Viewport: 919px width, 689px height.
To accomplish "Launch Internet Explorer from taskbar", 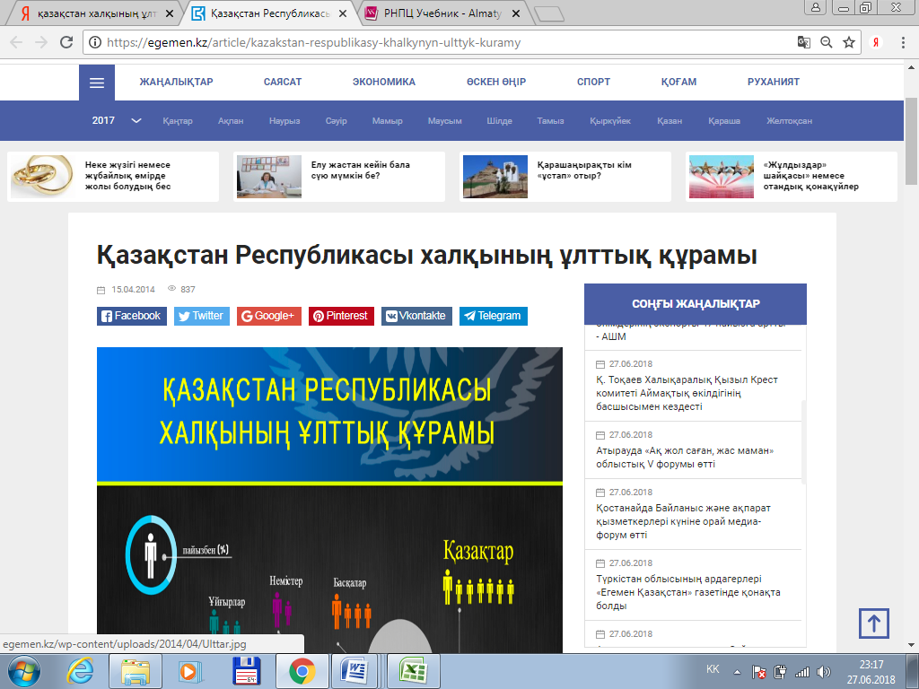I will tap(80, 671).
